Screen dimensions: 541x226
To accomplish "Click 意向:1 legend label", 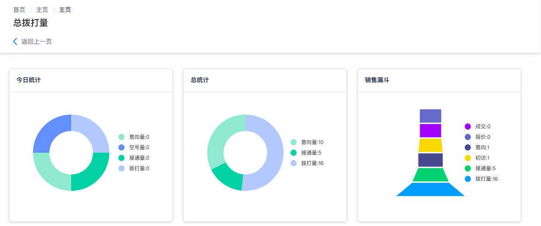I will click(482, 147).
